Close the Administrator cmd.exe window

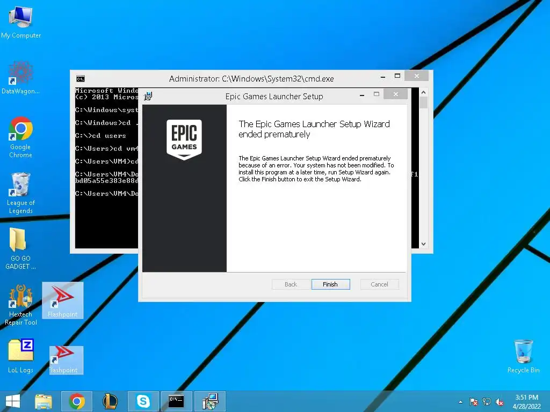coord(416,76)
